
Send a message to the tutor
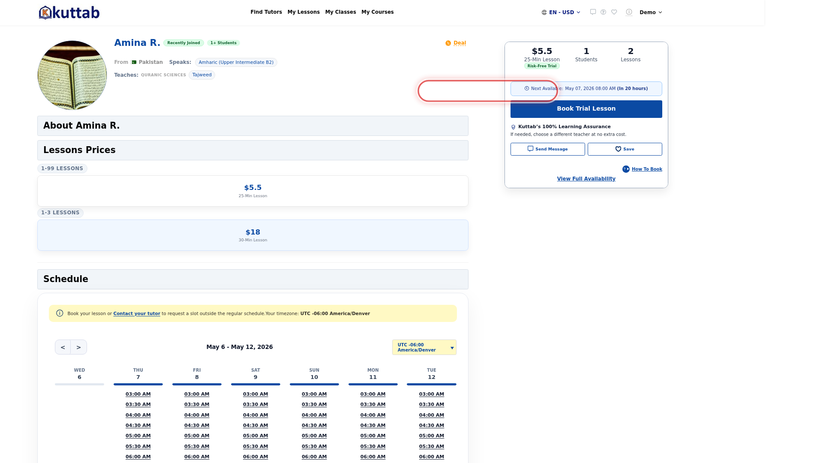(547, 149)
